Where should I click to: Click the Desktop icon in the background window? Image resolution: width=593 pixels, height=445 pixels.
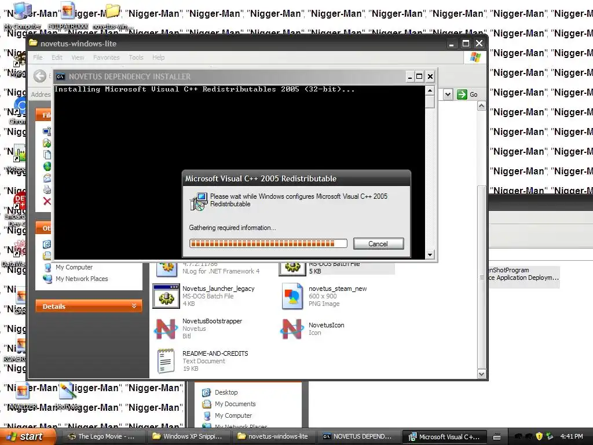pos(206,393)
